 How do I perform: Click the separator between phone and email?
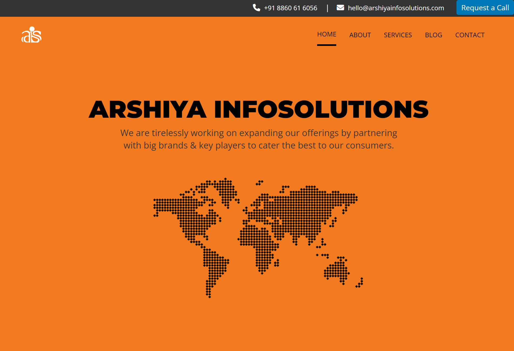(328, 8)
